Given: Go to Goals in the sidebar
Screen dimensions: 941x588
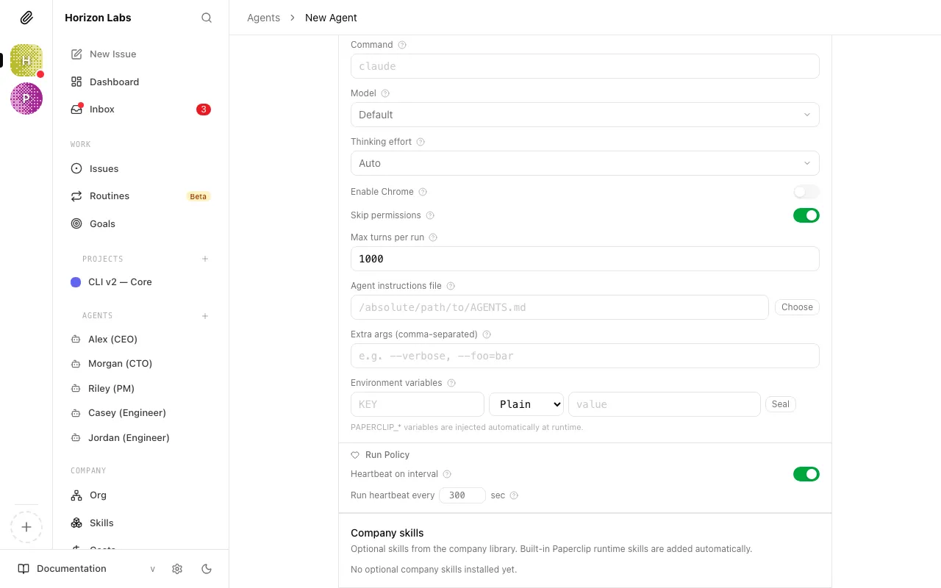Looking at the screenshot, I should click(140, 223).
